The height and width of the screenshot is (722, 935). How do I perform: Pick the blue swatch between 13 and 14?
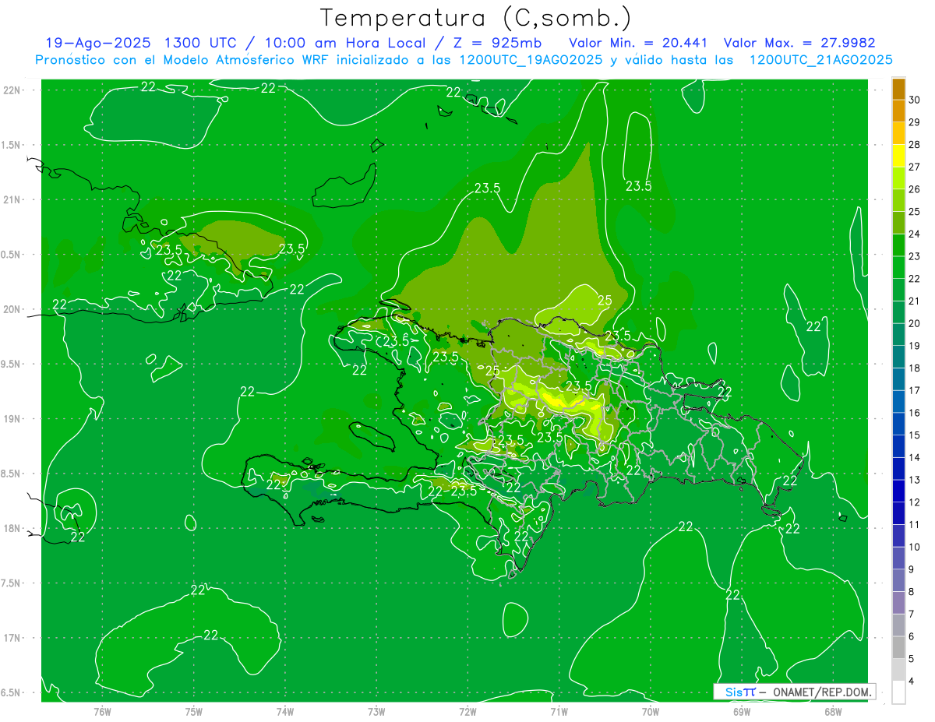[898, 469]
